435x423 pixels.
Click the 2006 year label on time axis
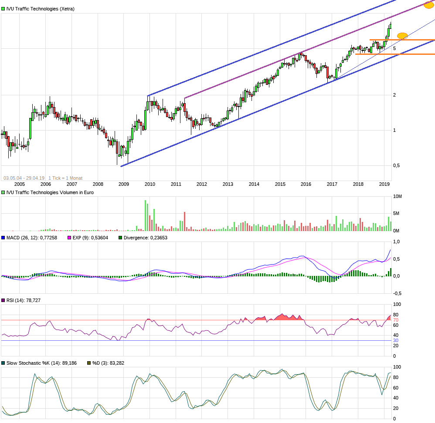click(x=46, y=184)
